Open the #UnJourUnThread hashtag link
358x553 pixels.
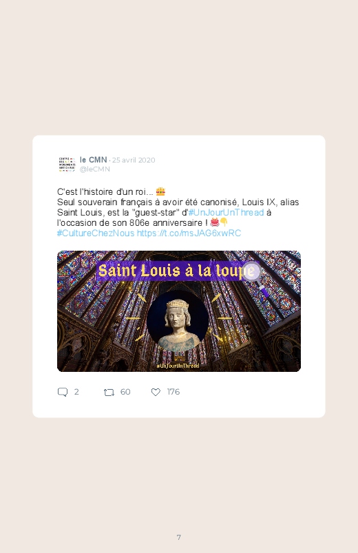(226, 212)
